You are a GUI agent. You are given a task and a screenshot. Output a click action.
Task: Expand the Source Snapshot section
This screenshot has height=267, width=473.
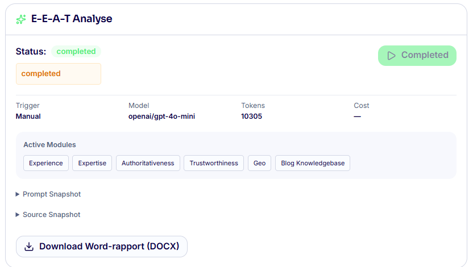[x=48, y=215]
